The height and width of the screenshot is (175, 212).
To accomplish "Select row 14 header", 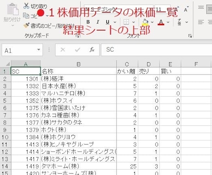I will (5, 166).
